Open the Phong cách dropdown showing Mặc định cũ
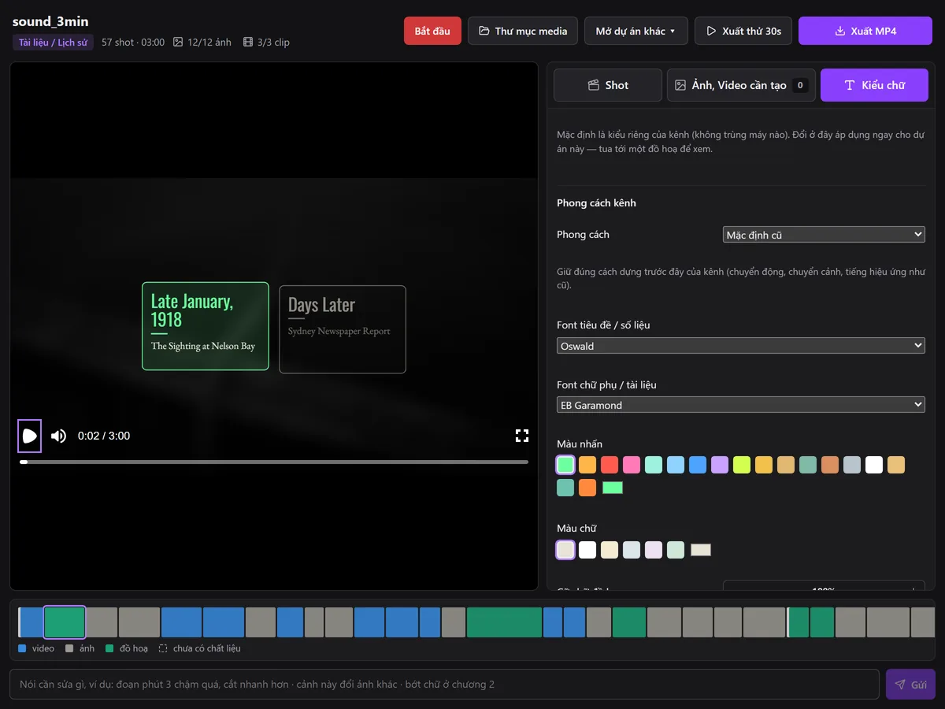 pyautogui.click(x=824, y=235)
